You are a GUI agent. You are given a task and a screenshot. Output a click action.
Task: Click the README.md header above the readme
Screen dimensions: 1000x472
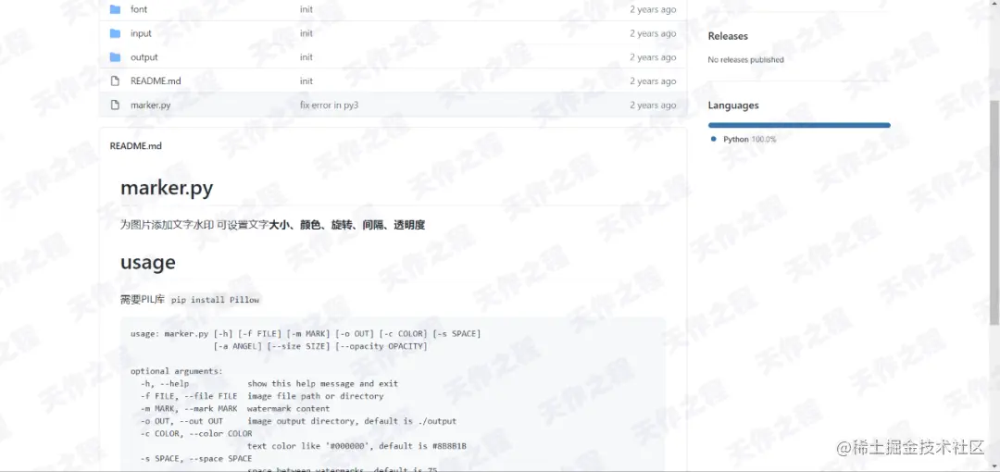pyautogui.click(x=136, y=146)
